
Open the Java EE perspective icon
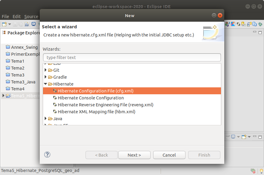[227, 24]
